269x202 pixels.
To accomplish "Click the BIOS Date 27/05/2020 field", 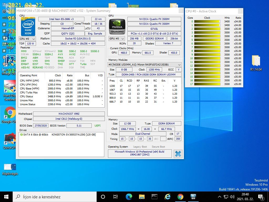I will pos(41,125).
